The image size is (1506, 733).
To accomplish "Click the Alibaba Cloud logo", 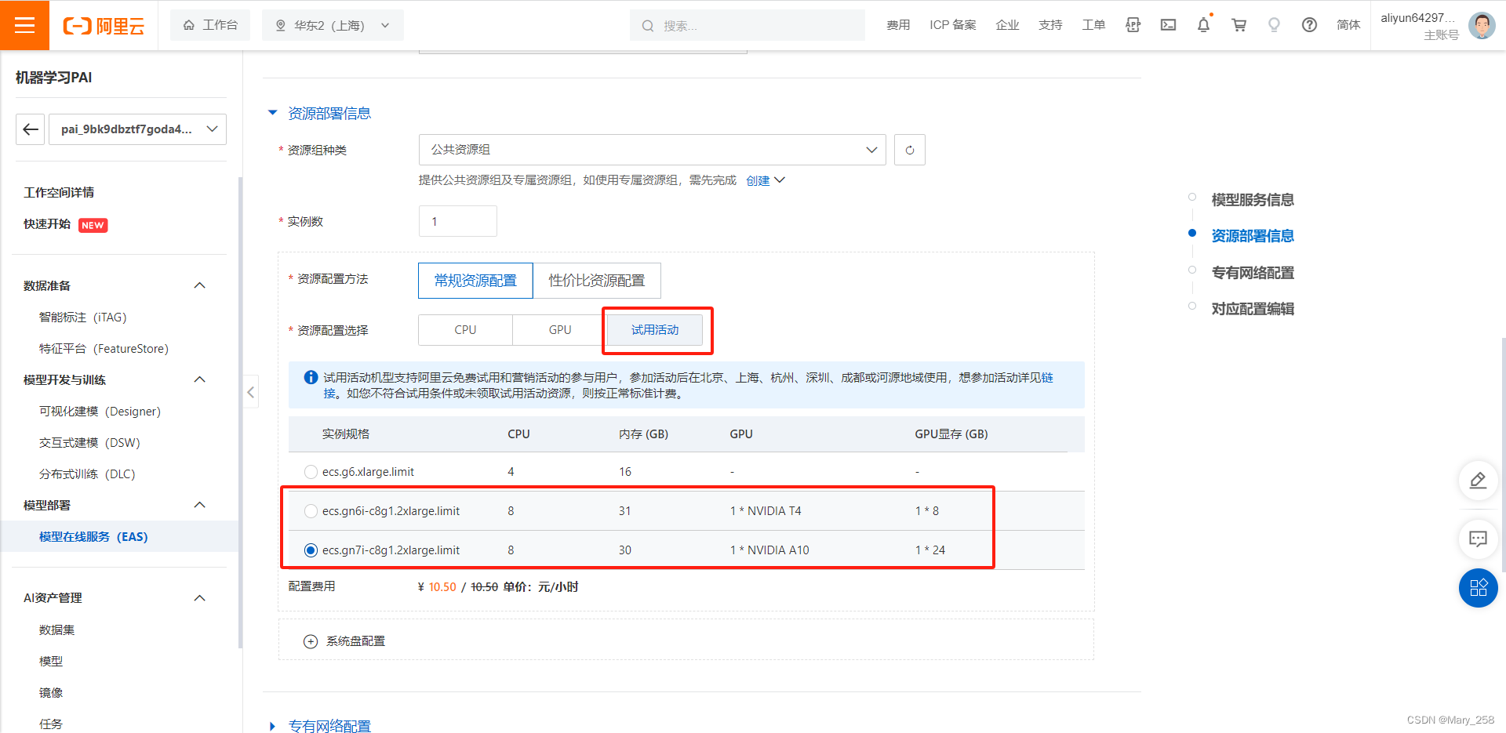I will point(104,26).
